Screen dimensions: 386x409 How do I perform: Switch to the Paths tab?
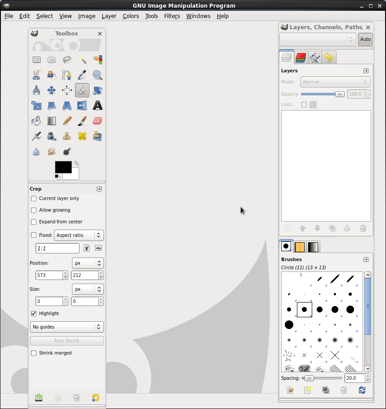[315, 58]
